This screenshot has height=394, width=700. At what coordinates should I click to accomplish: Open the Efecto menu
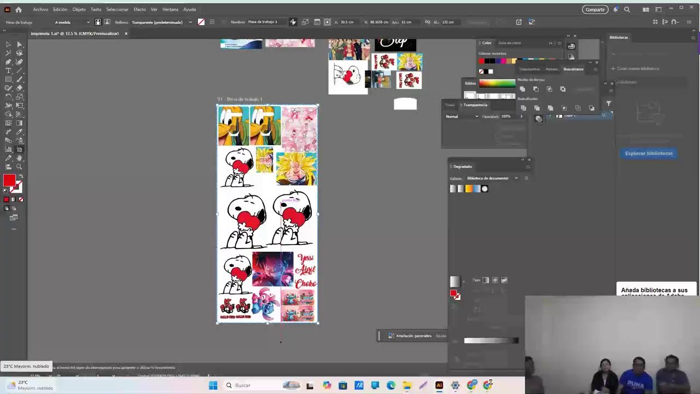pyautogui.click(x=139, y=9)
